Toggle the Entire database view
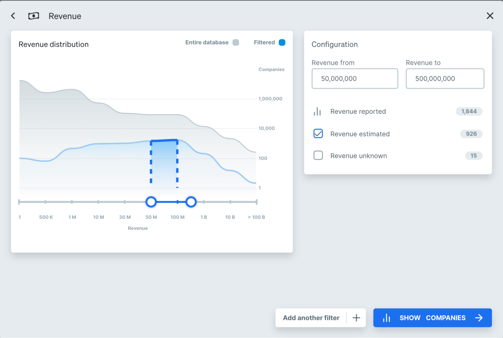Screen dimensions: 503x338 [x=236, y=42]
